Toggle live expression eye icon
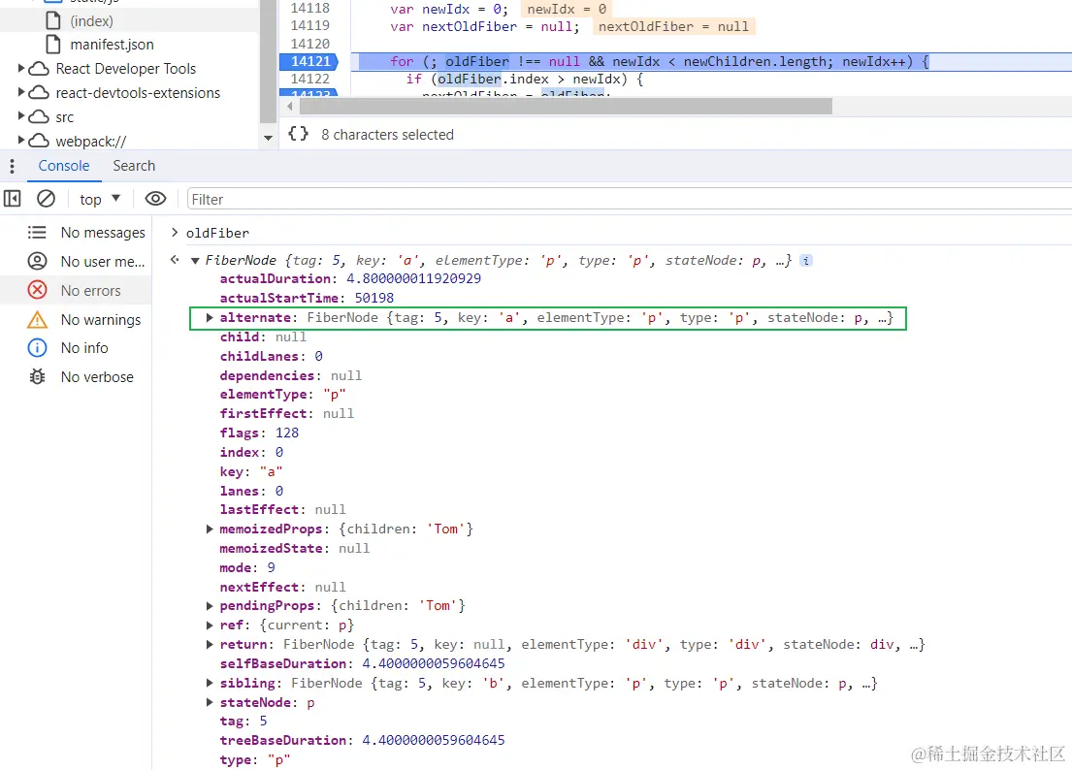 coord(156,199)
